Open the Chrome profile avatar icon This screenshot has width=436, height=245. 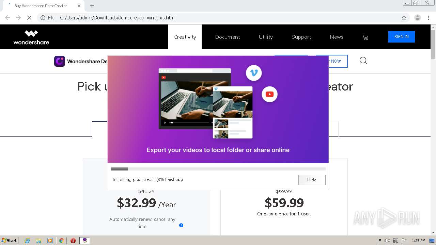coord(418,18)
